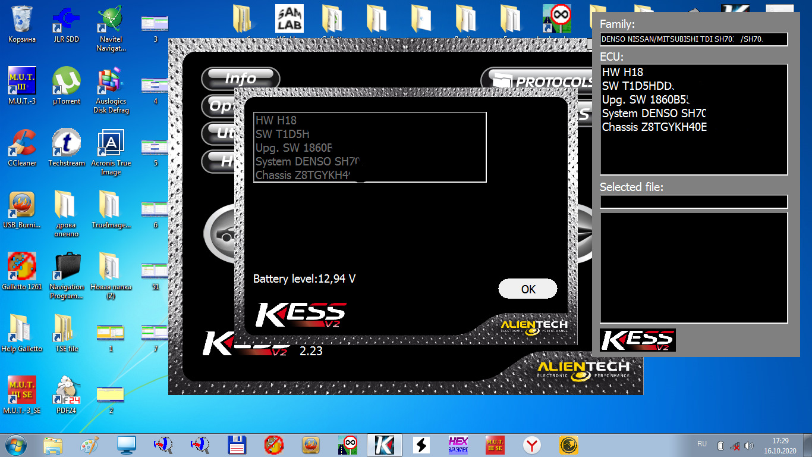The width and height of the screenshot is (812, 457).
Task: Select the desktop file named 2
Action: click(111, 400)
